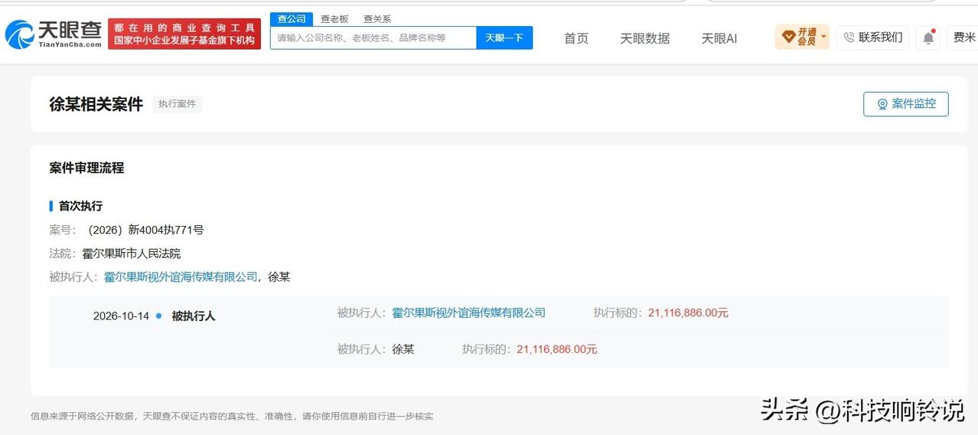Click the bold 被执行人 timeline status label
The height and width of the screenshot is (435, 978).
tap(194, 316)
